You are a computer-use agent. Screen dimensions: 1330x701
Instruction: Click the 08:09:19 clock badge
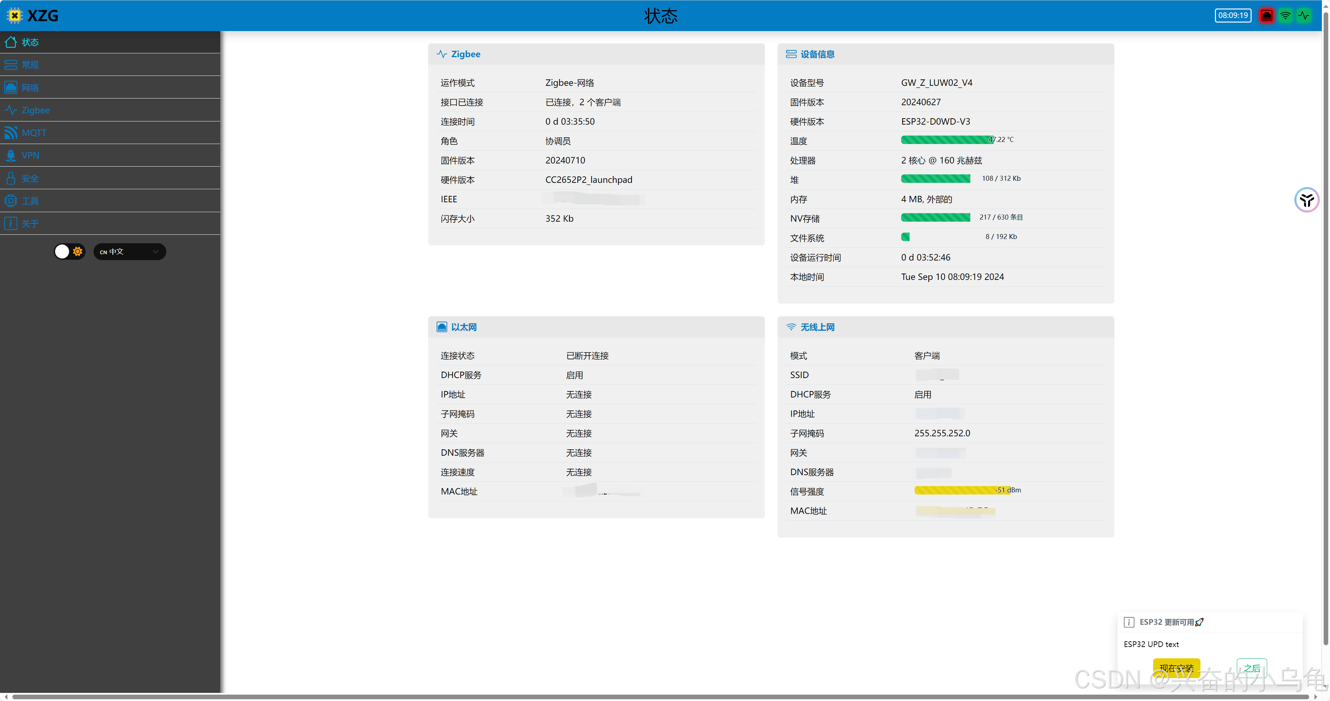(1233, 16)
